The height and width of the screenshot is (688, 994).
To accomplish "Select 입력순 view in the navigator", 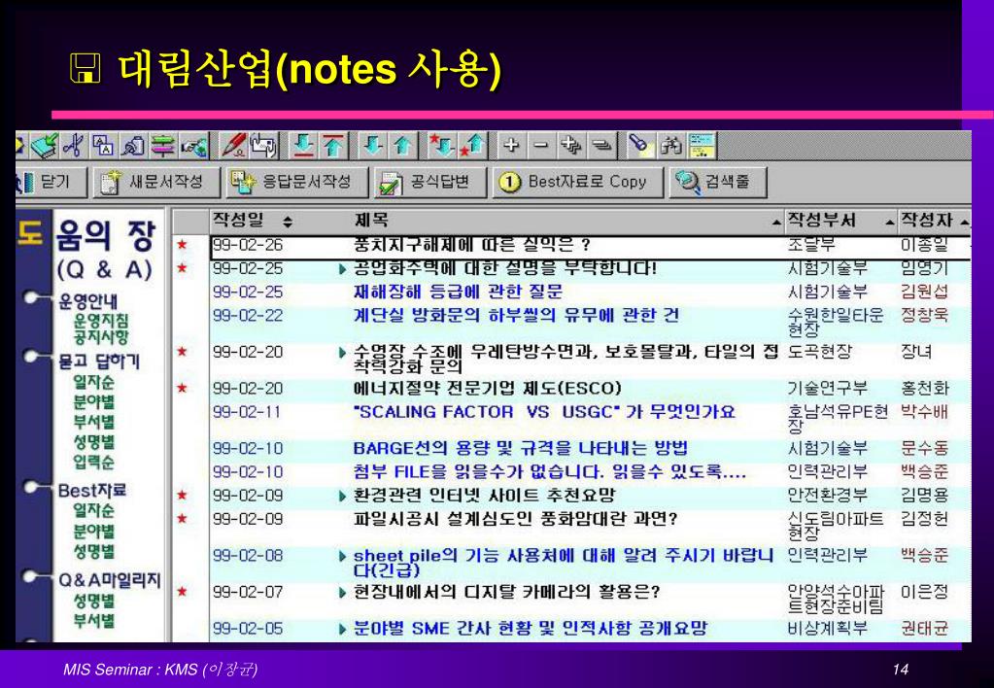I will [94, 462].
